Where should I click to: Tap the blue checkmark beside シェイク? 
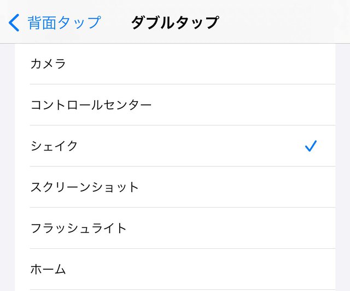coord(311,146)
